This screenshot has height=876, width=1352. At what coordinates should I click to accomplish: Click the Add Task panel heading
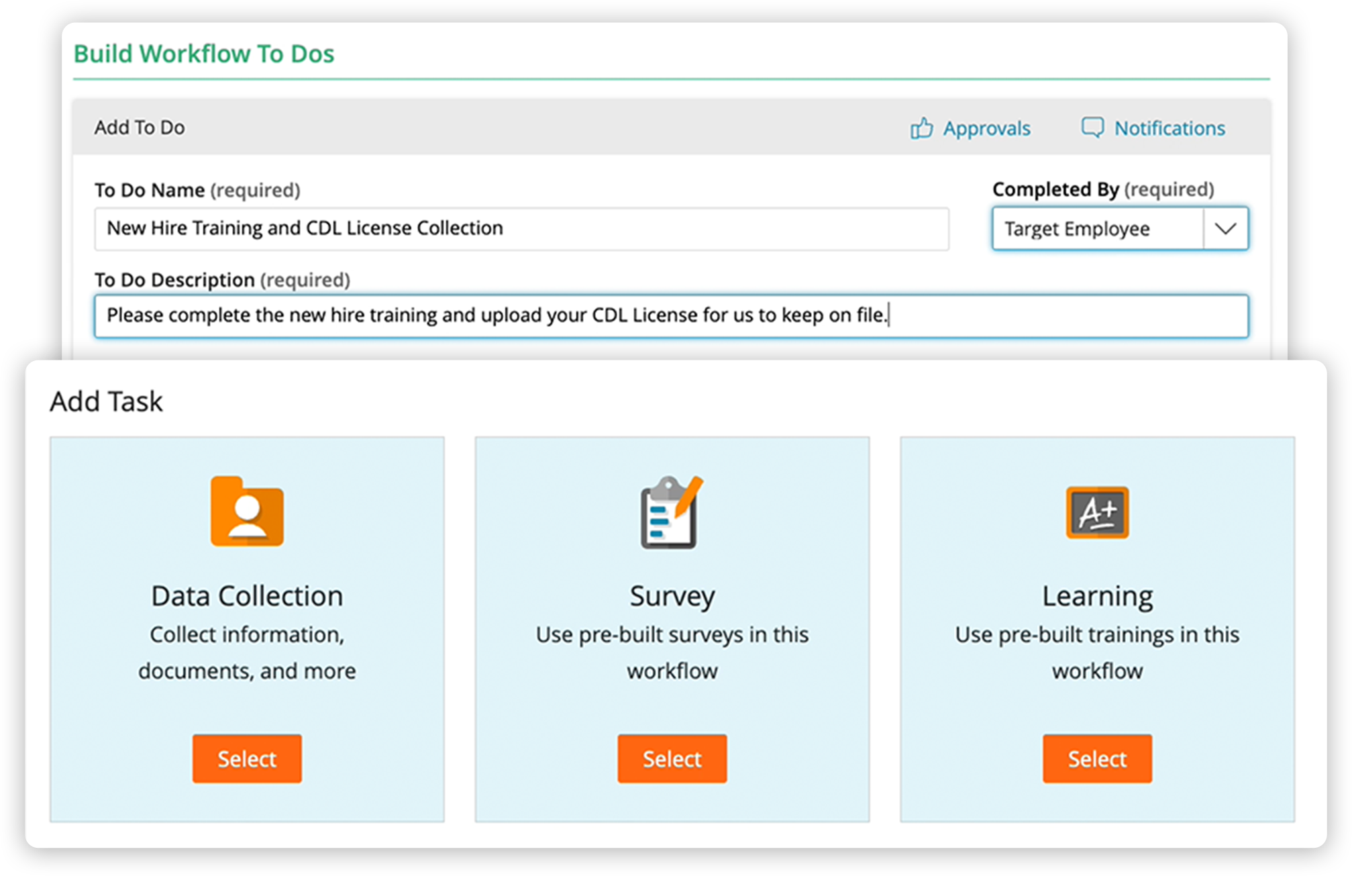click(106, 401)
